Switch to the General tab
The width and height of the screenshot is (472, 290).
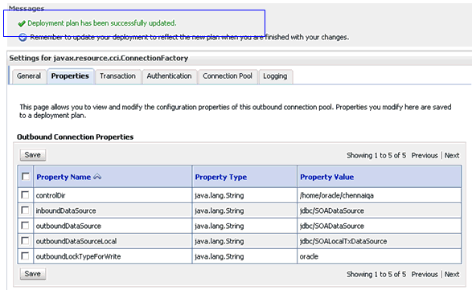[29, 76]
